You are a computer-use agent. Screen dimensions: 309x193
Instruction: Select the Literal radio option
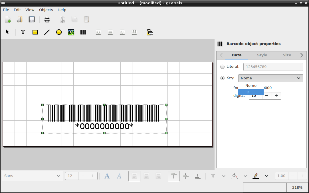click(222, 67)
